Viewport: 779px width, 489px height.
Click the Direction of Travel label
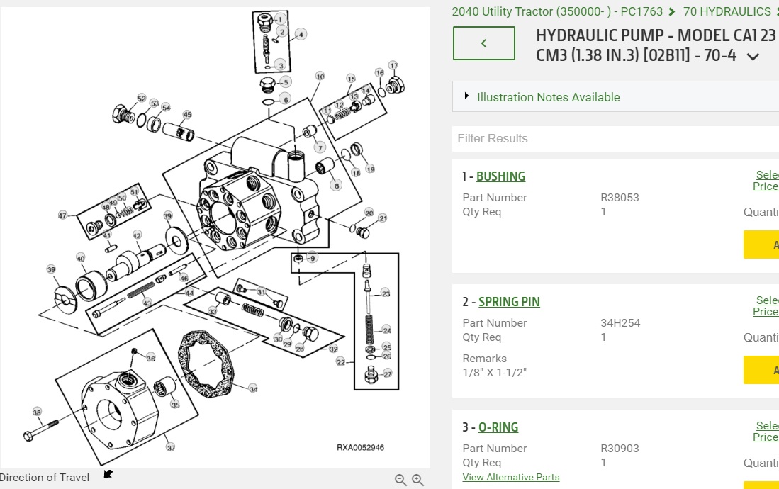click(x=45, y=477)
